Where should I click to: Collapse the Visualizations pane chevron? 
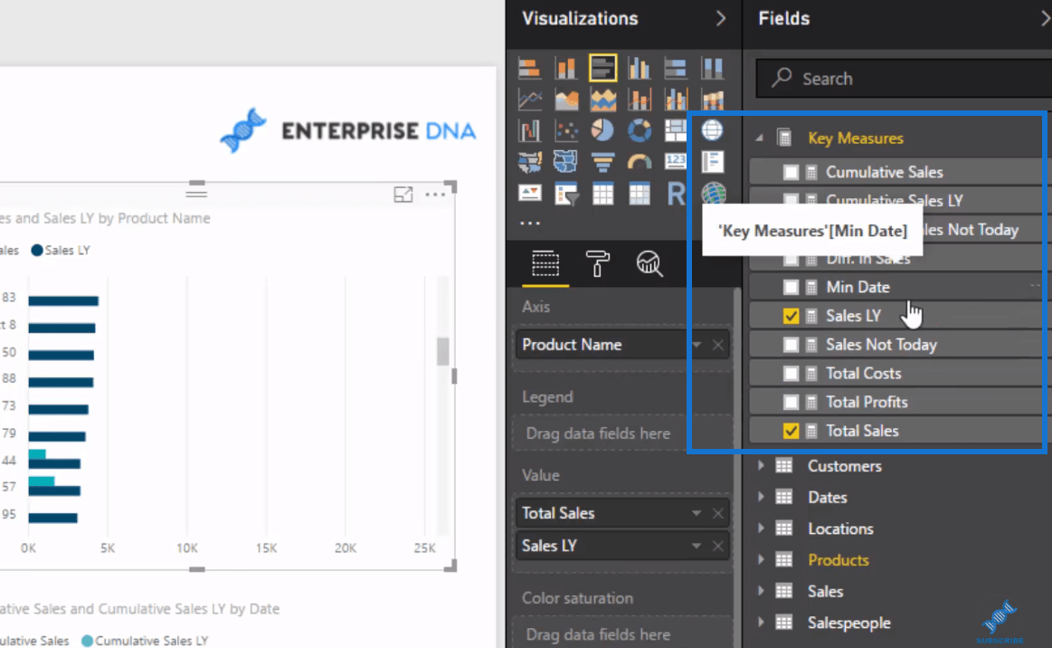[x=721, y=18]
